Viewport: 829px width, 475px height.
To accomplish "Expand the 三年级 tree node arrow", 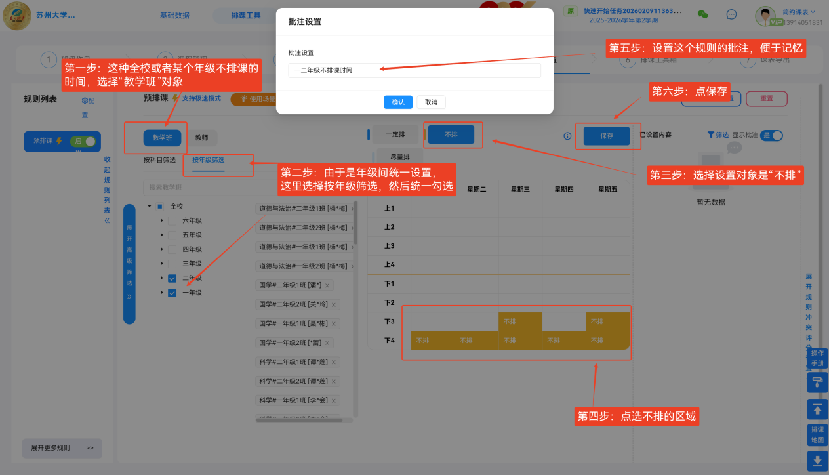I will point(161,264).
